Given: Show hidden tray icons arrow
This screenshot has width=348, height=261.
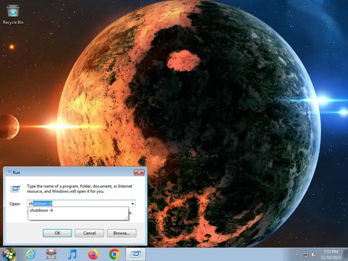Looking at the screenshot, I should (x=297, y=255).
